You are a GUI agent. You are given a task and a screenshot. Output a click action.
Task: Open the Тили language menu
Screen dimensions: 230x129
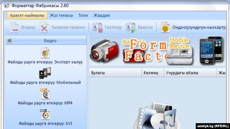click(83, 15)
